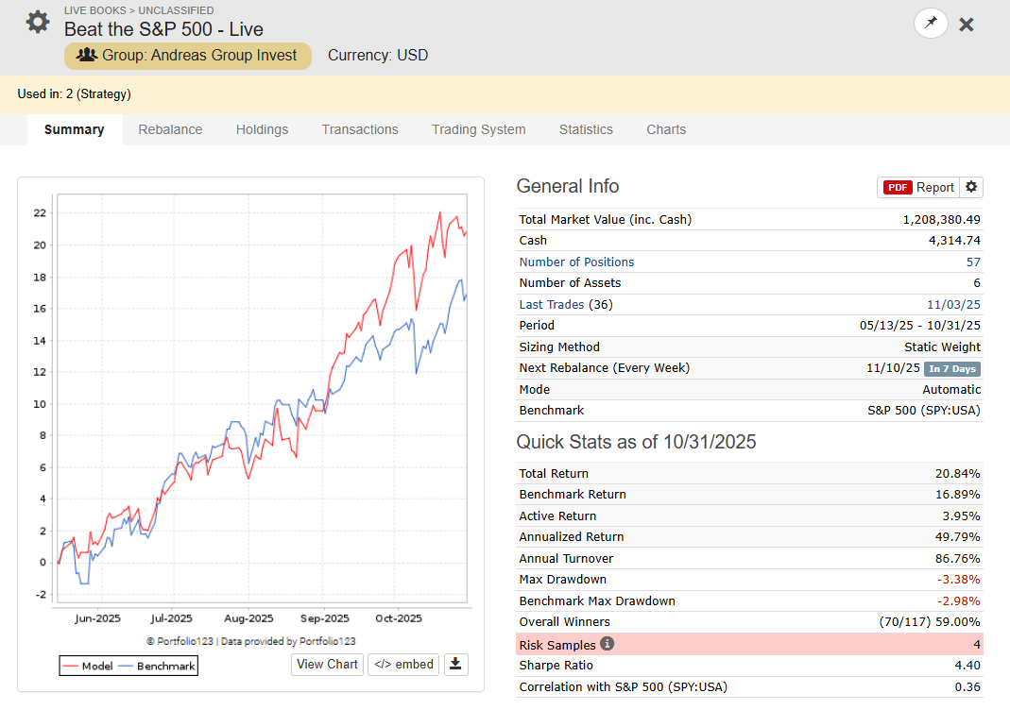
Task: Open the Last Trades link
Action: [552, 304]
